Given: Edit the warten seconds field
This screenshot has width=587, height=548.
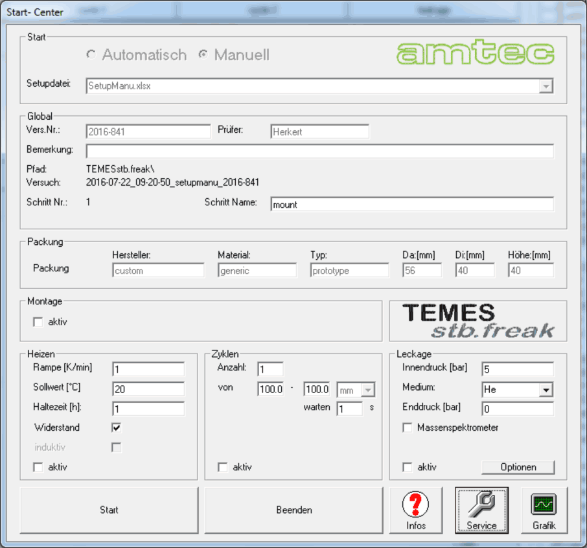Looking at the screenshot, I should coord(350,409).
